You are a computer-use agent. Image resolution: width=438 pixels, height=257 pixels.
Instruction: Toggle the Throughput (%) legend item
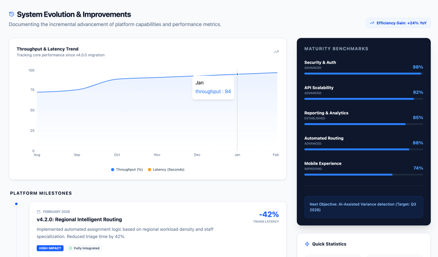pos(127,170)
